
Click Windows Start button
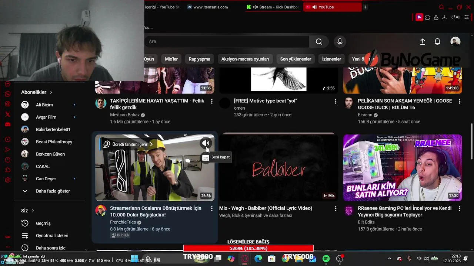coord(134,259)
